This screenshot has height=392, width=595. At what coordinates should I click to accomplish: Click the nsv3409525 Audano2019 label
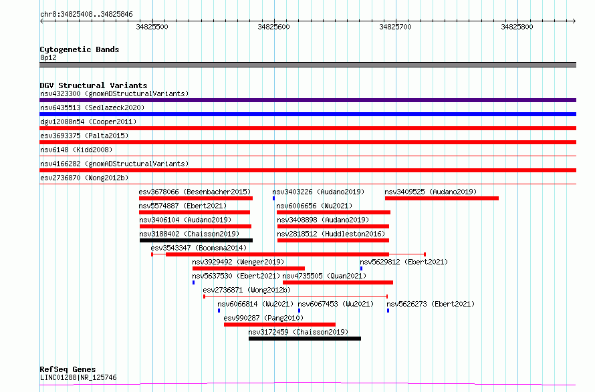coord(431,192)
